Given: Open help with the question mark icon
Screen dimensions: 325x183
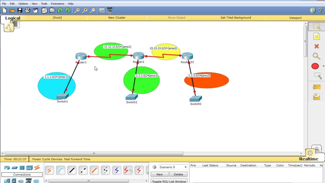Looking at the screenshot, I should click(x=320, y=10).
